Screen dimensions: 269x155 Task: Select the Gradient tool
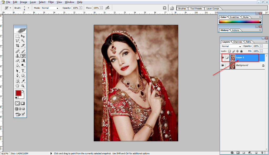(23, 61)
